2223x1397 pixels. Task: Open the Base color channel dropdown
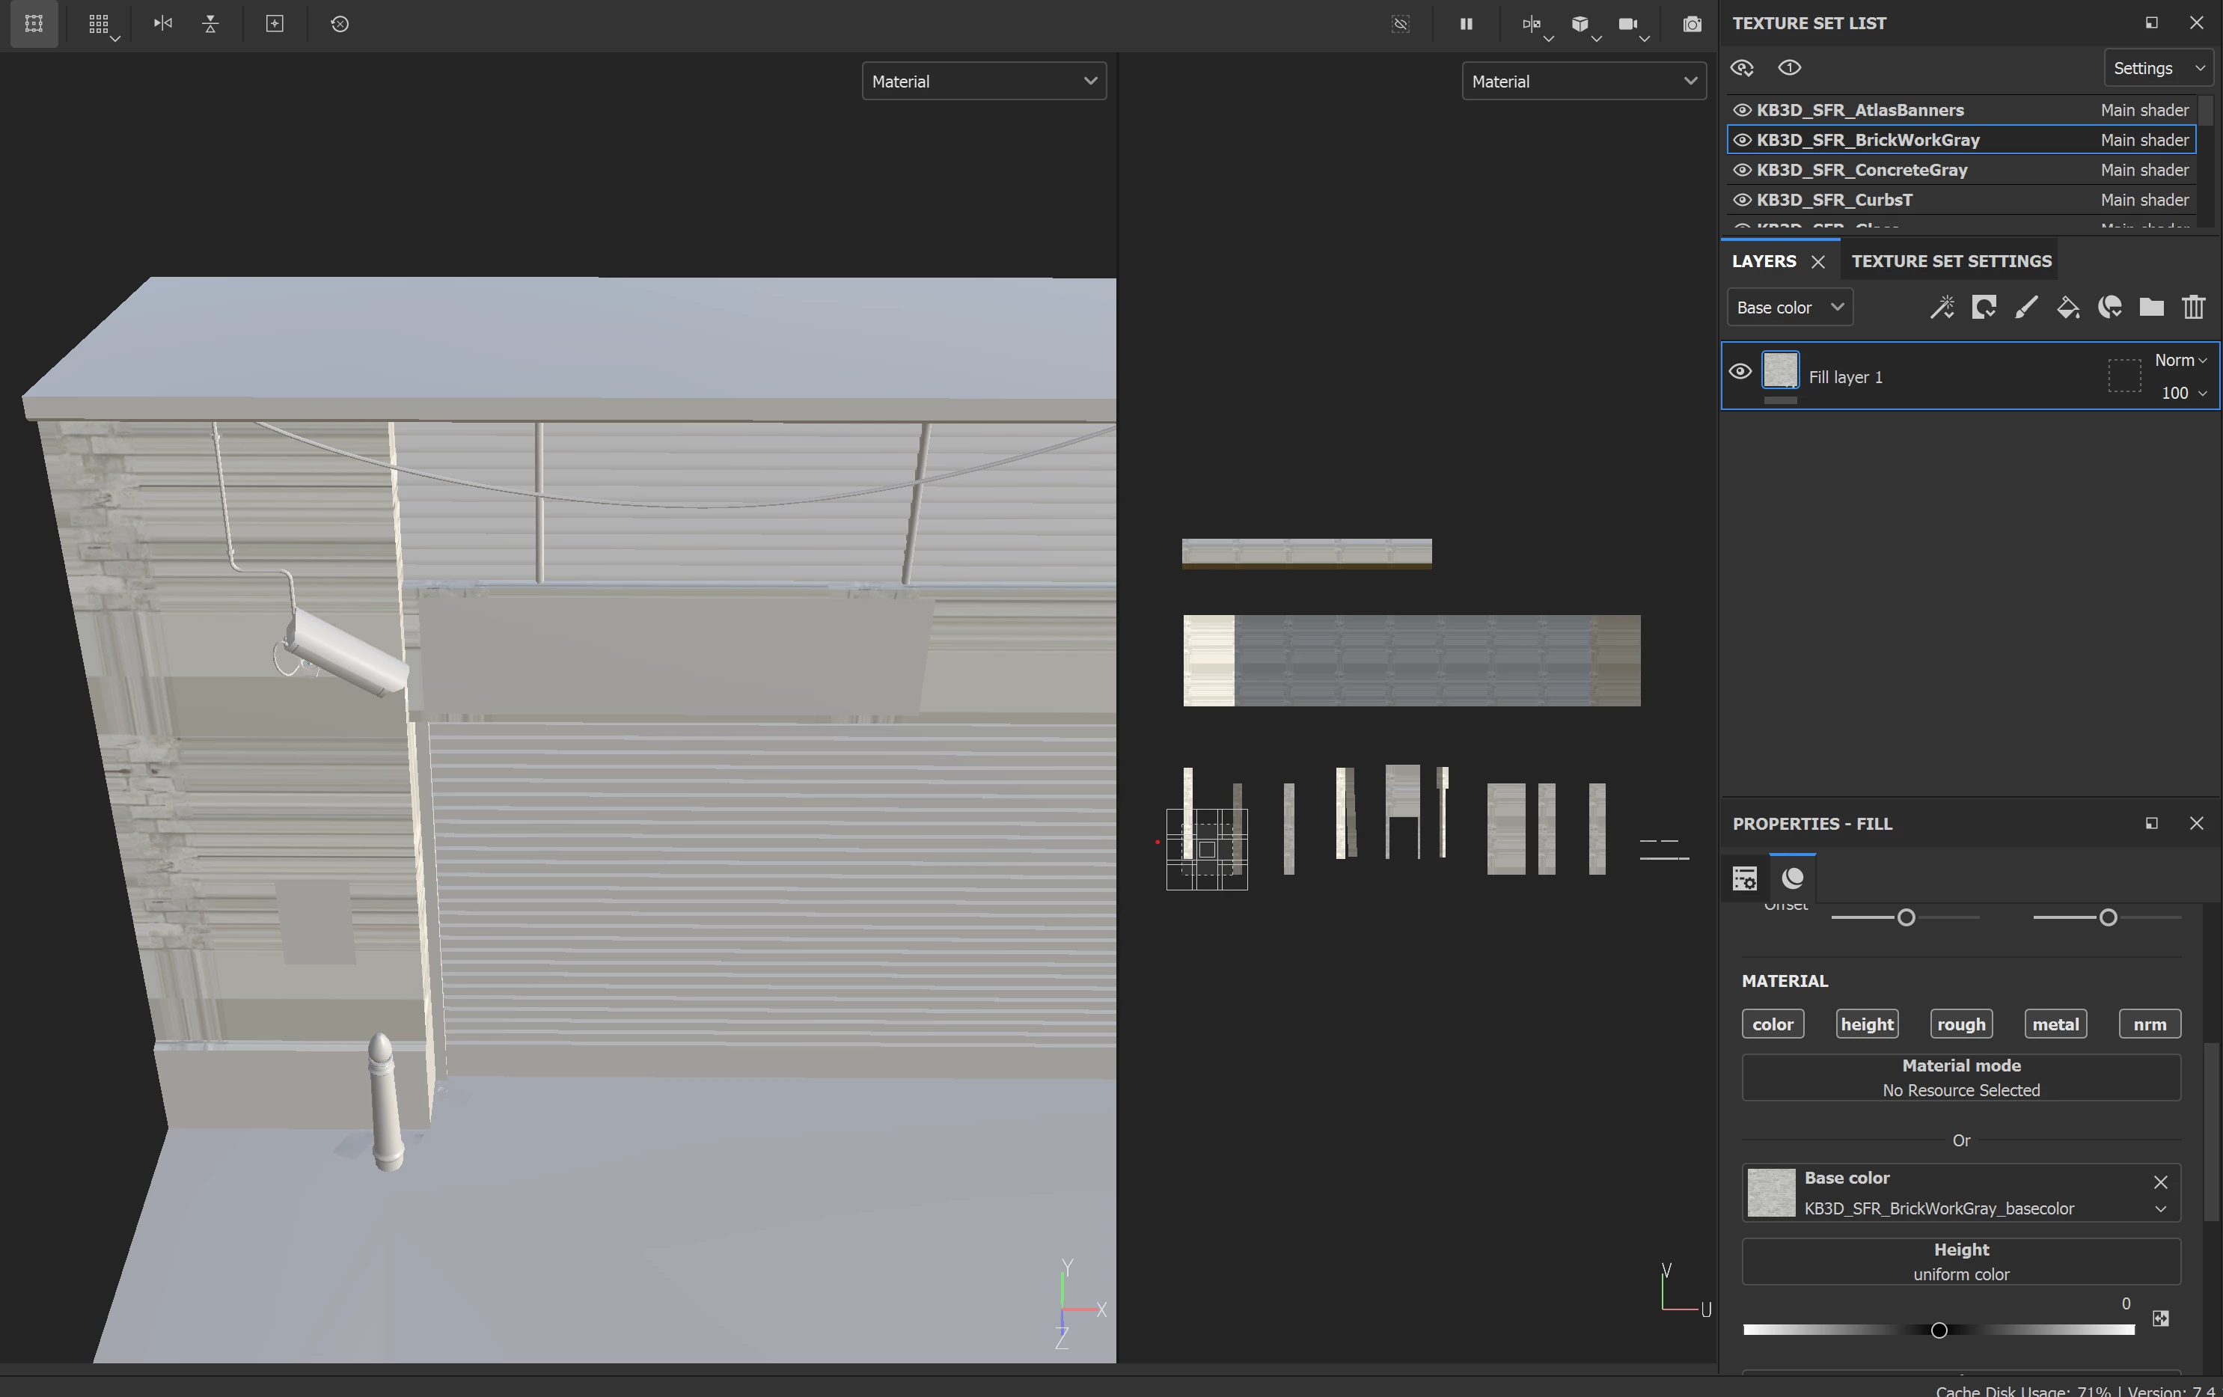(x=1789, y=308)
